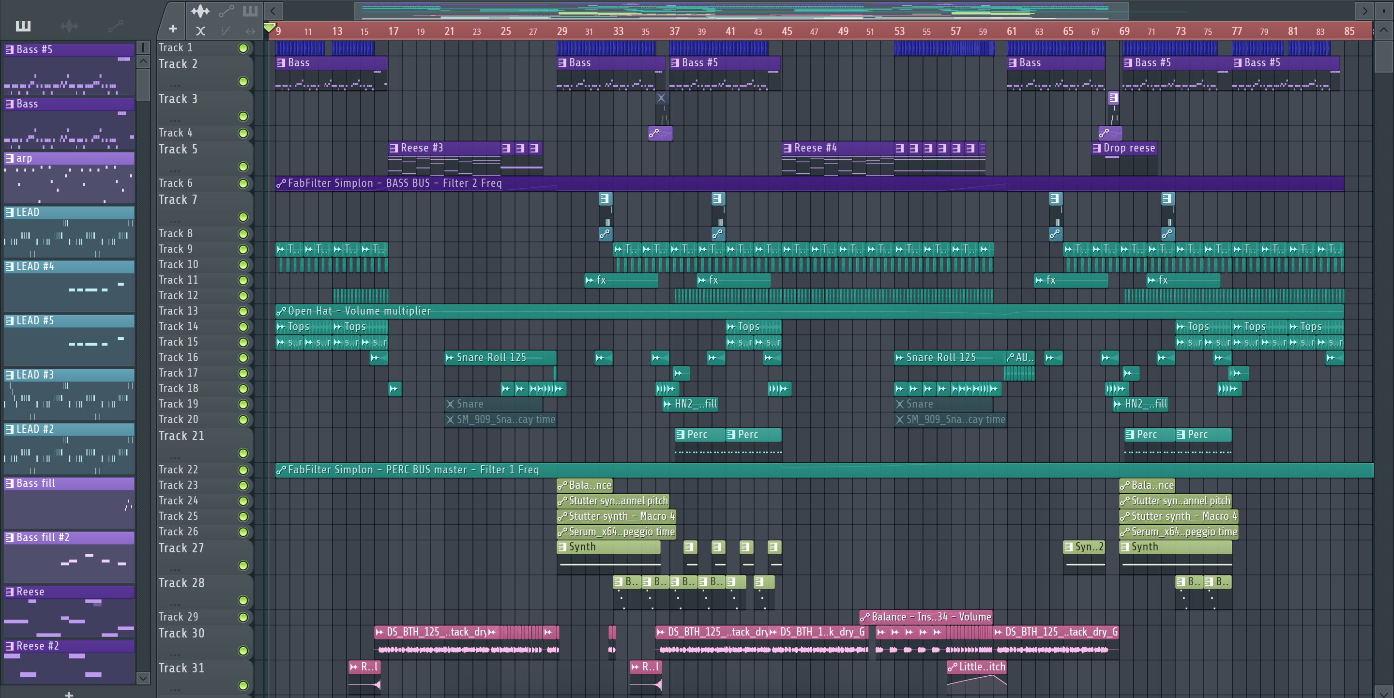Image resolution: width=1394 pixels, height=698 pixels.
Task: Click the AU.. automation clip on Track 16
Action: click(x=1020, y=358)
